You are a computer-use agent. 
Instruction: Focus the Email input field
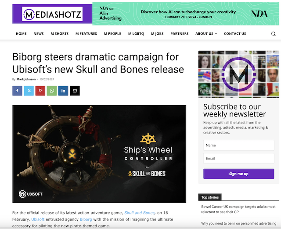[239, 158]
